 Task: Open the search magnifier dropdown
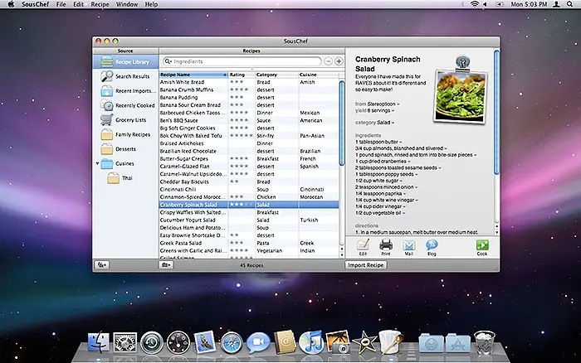click(168, 61)
